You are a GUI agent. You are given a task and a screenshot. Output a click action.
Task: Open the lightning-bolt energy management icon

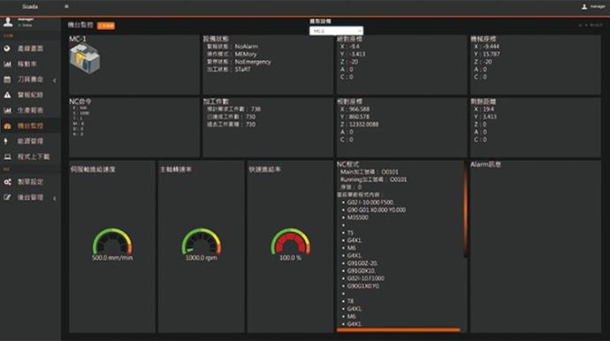pos(6,141)
